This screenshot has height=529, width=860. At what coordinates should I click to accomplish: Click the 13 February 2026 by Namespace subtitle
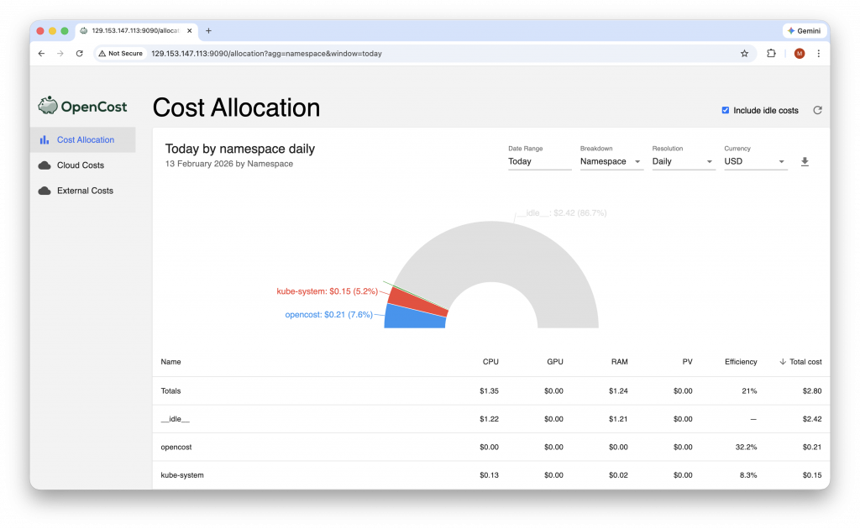(228, 164)
